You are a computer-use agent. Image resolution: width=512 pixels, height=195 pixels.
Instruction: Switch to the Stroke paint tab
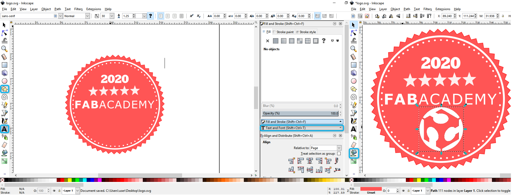283,32
